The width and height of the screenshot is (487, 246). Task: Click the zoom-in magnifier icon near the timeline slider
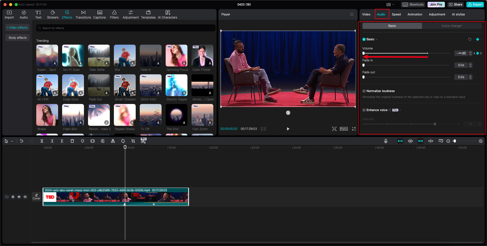coord(480,141)
